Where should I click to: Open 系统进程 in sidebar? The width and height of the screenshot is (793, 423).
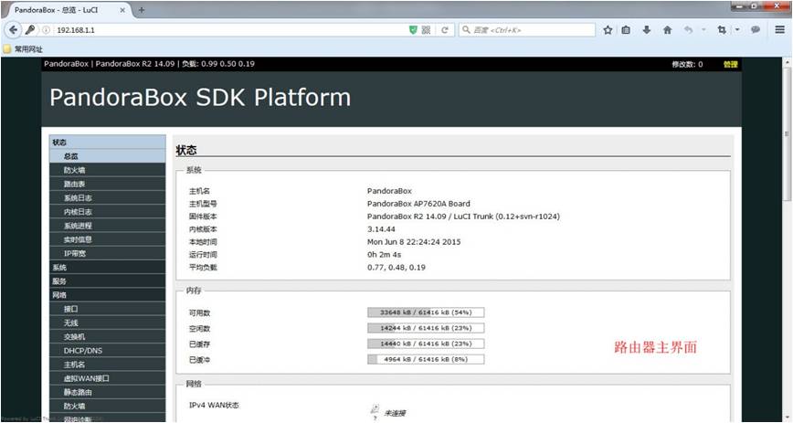tap(107, 226)
